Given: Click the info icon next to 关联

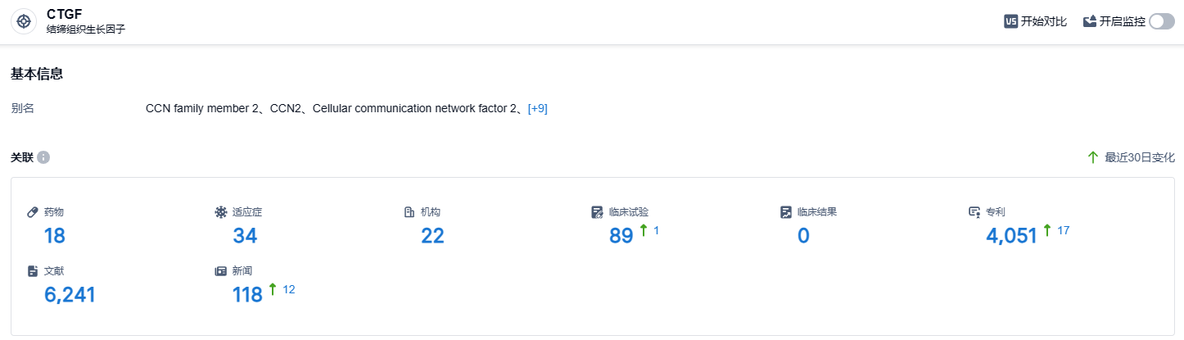Looking at the screenshot, I should click(x=43, y=157).
